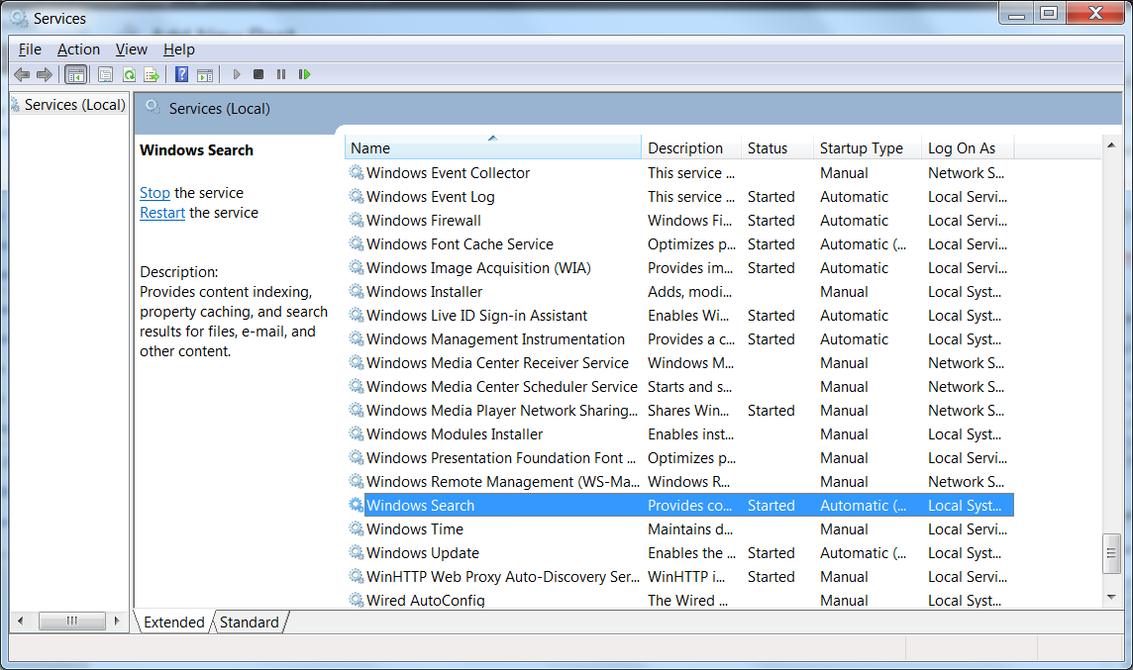Click Network S... log on of Event Collector

point(966,172)
